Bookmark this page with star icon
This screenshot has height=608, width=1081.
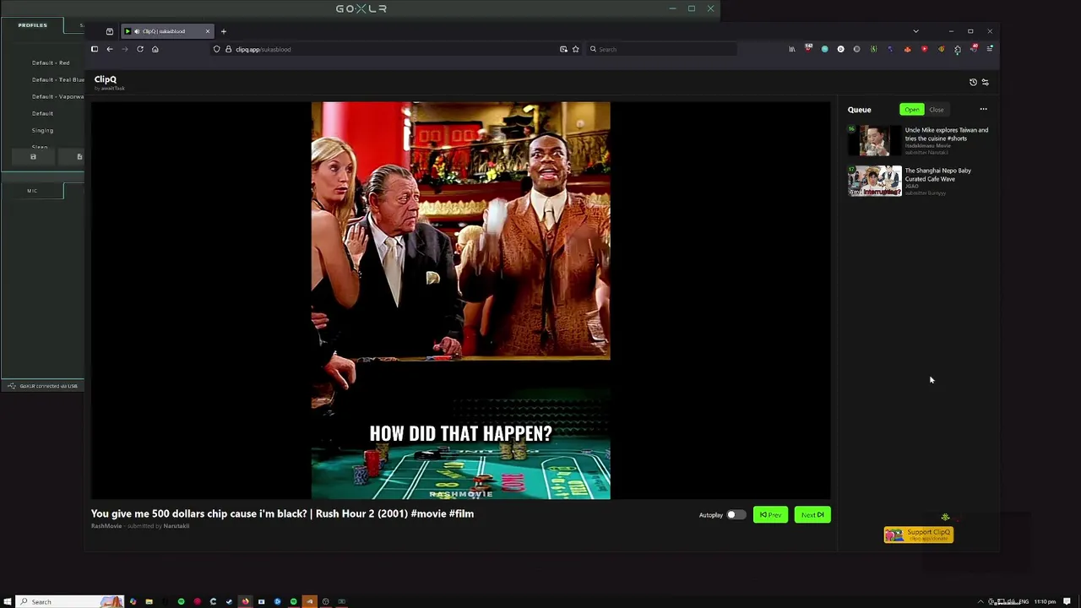tap(576, 49)
